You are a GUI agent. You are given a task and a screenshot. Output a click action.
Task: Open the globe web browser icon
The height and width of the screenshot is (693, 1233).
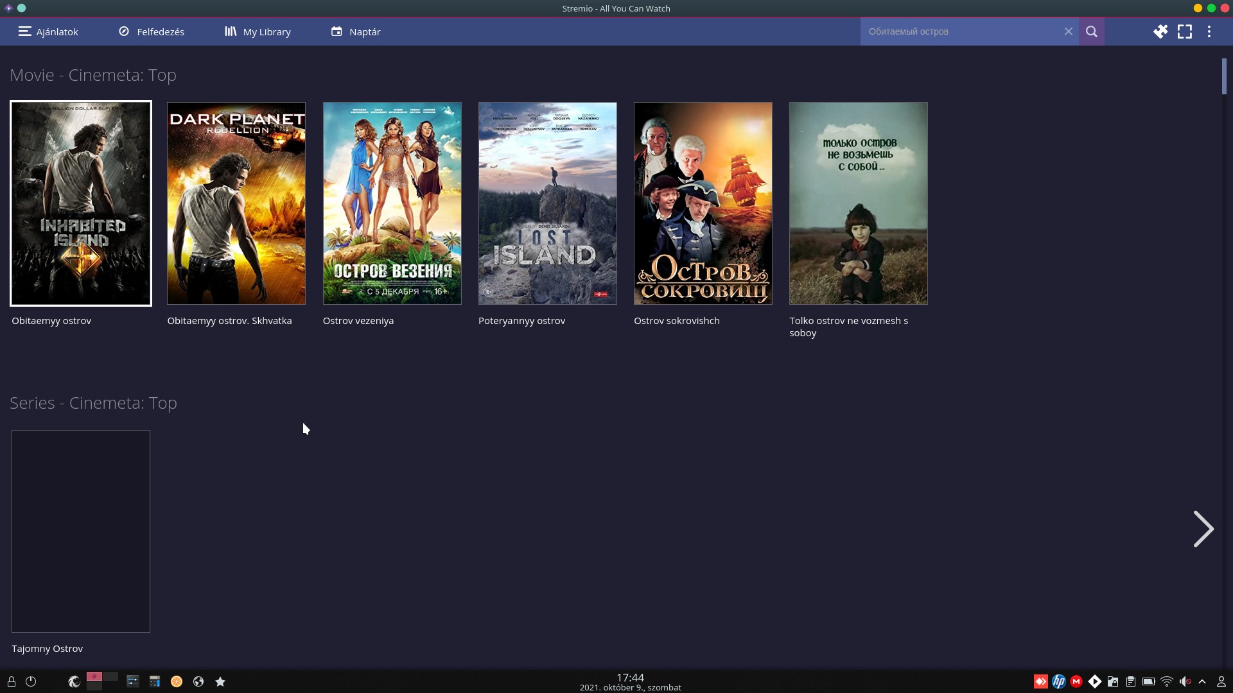pyautogui.click(x=198, y=681)
